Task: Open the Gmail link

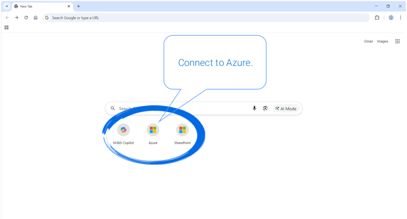Action: click(368, 41)
